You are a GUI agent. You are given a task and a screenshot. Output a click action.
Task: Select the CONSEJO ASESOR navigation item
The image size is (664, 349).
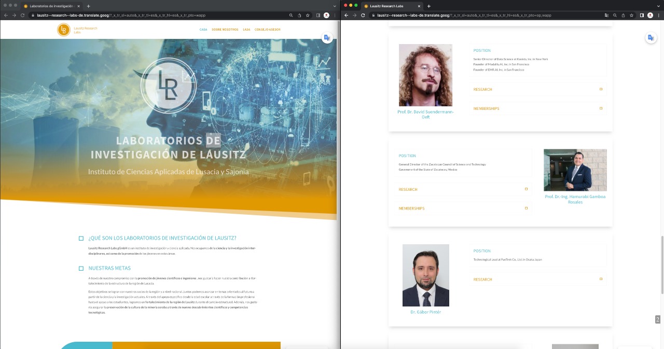(267, 30)
